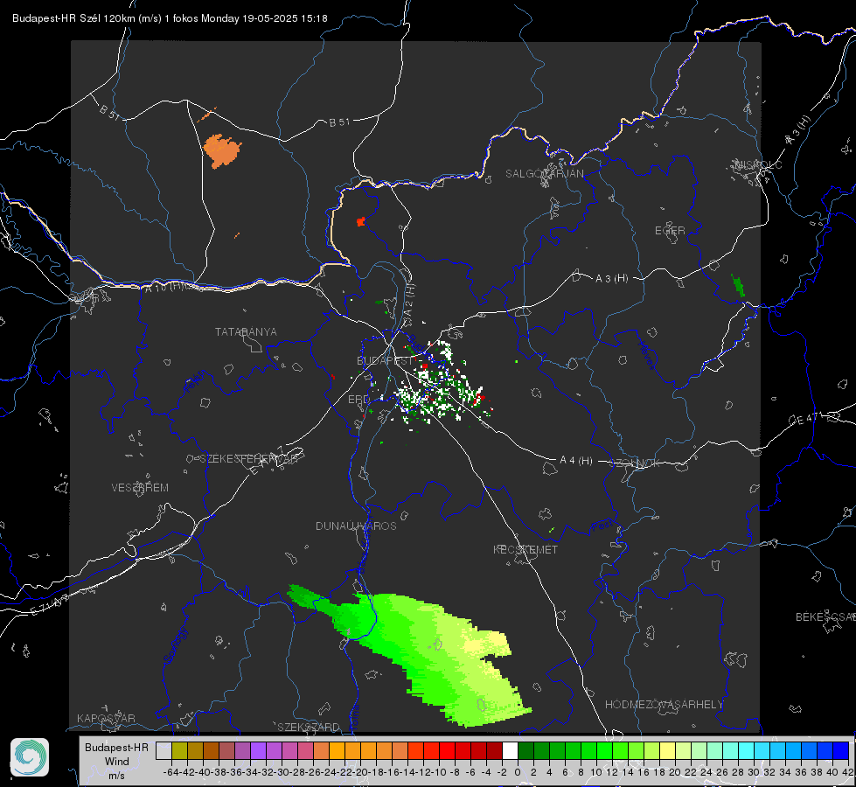856x787 pixels.
Task: Click the SZEKESFEHERVAR city label
Action: 248,459
